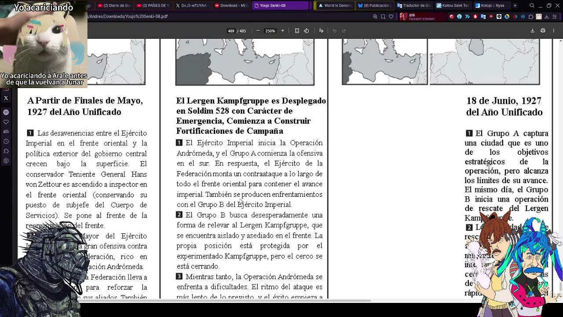Image resolution: width=563 pixels, height=317 pixels.
Task: Switch to the Diario de Gu YouTube tab
Action: click(x=114, y=6)
